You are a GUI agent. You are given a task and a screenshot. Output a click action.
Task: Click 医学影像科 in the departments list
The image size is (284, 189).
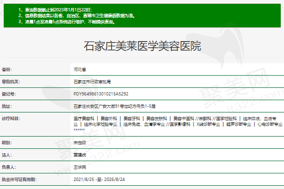click(x=180, y=124)
